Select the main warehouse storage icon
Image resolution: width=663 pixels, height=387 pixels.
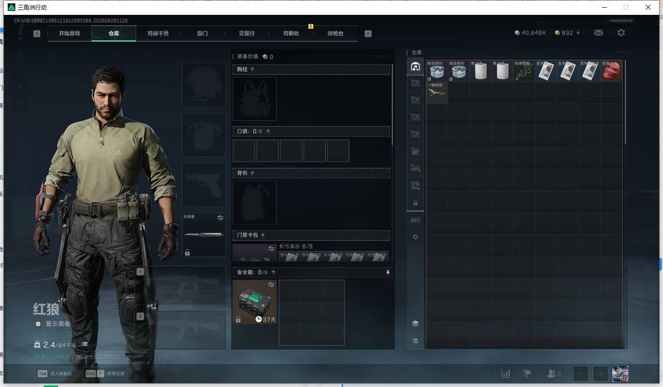click(x=415, y=67)
